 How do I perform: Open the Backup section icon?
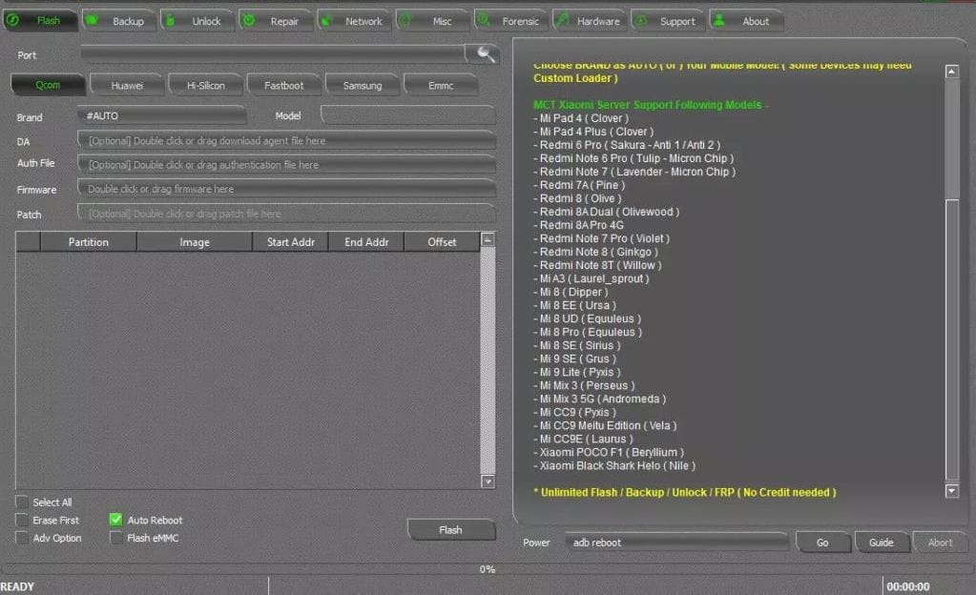[x=92, y=19]
